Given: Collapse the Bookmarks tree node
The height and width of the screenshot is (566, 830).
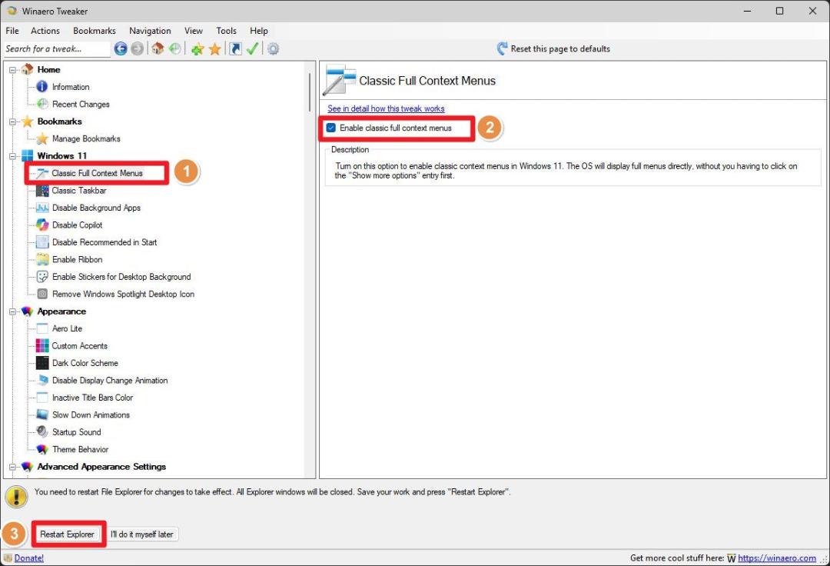Looking at the screenshot, I should click(13, 122).
